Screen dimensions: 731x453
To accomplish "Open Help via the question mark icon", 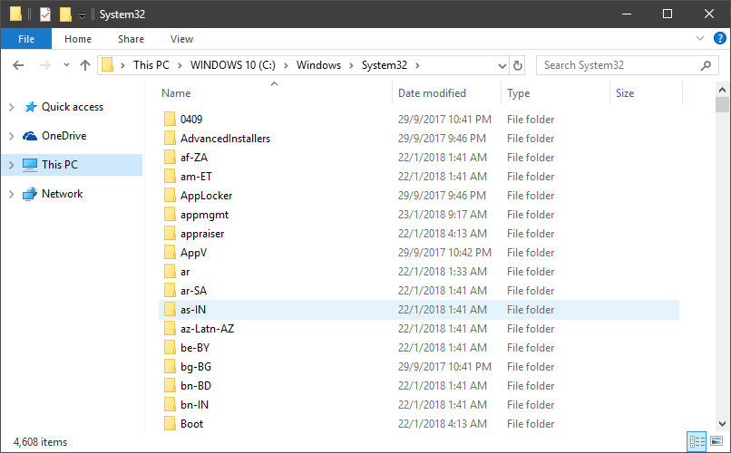I will 720,38.
